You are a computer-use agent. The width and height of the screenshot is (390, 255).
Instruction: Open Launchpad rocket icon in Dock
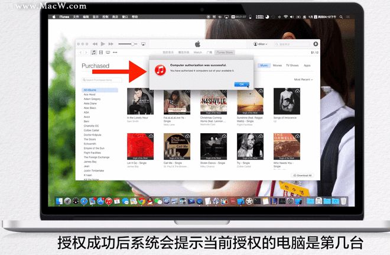pos(67,201)
